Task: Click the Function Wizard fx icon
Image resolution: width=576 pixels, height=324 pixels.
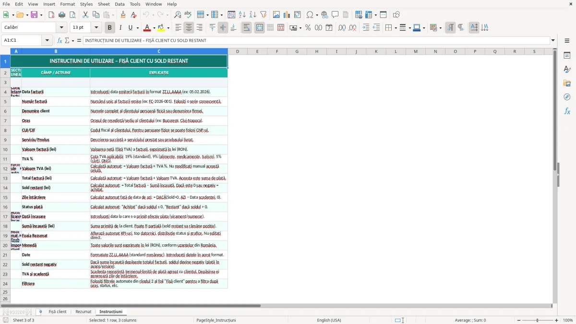Action: click(x=60, y=41)
